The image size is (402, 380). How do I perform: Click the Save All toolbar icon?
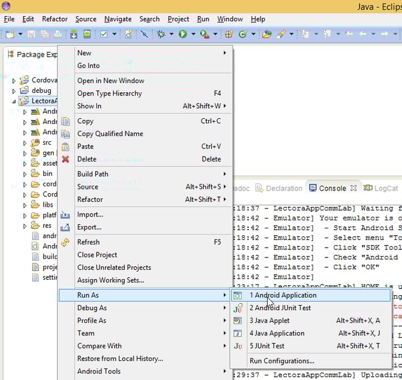pyautogui.click(x=45, y=34)
